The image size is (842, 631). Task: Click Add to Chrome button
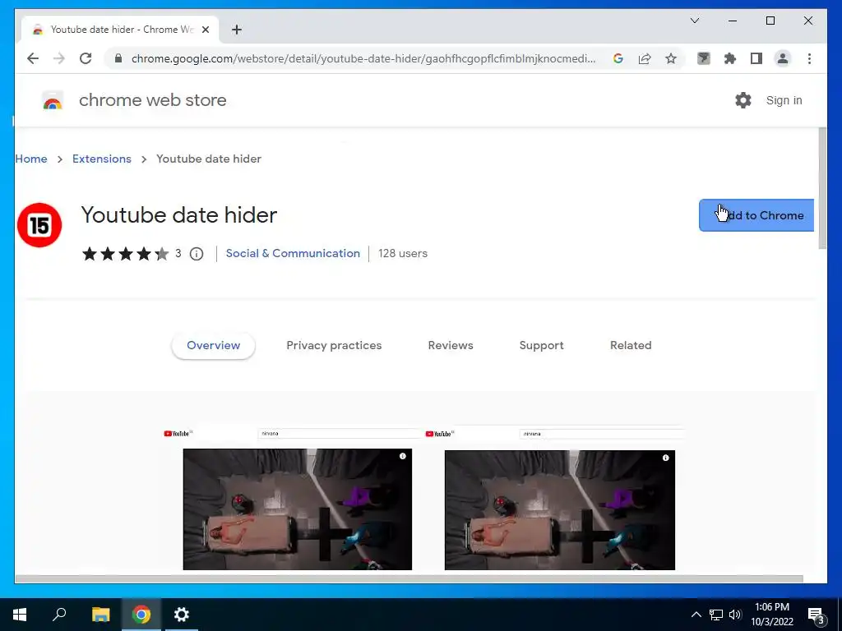(756, 215)
